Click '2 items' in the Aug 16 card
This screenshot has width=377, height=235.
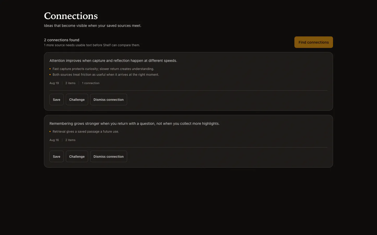tap(70, 140)
